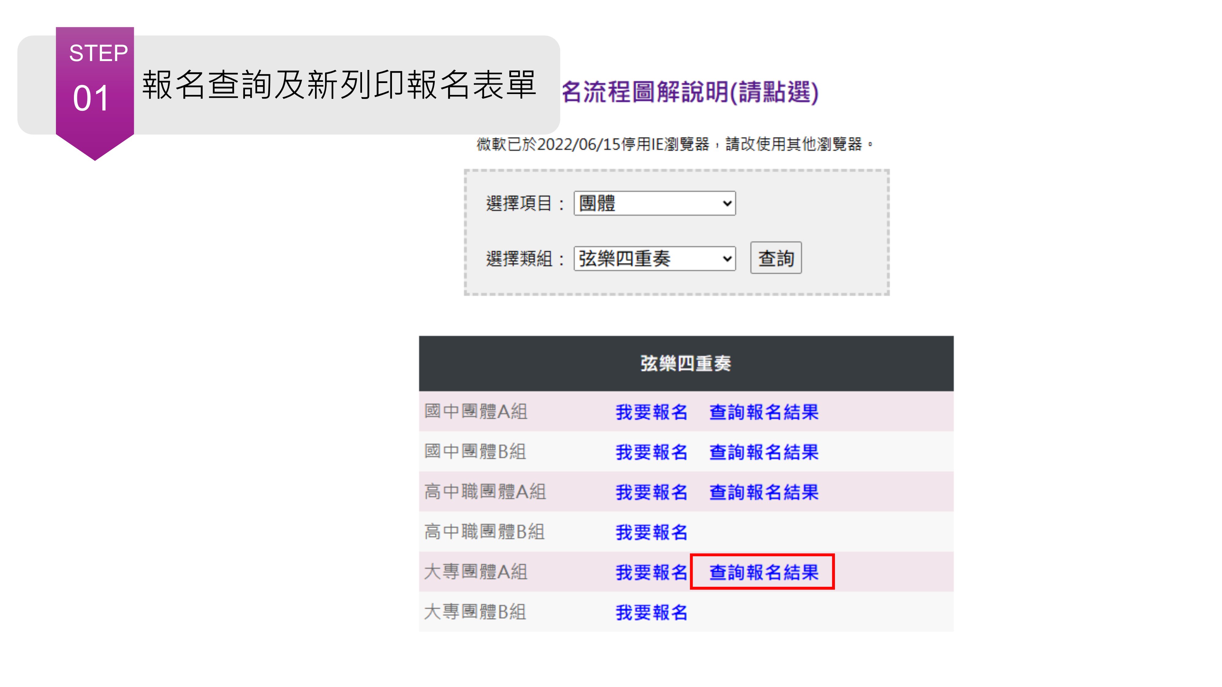Click the 查詢 button
This screenshot has width=1222, height=687.
(776, 258)
